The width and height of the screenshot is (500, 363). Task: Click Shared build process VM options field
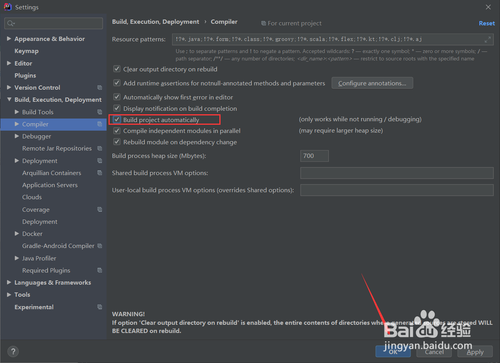tap(397, 173)
